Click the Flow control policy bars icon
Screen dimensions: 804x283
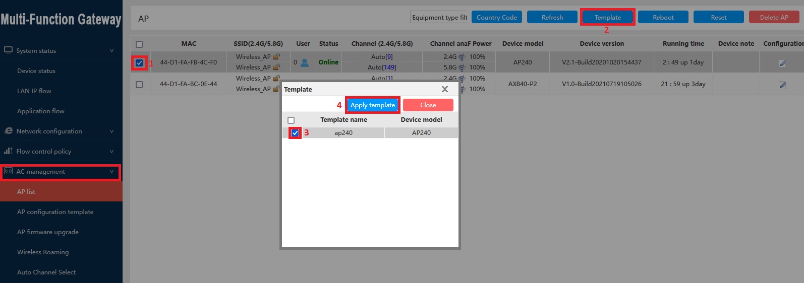coord(8,151)
